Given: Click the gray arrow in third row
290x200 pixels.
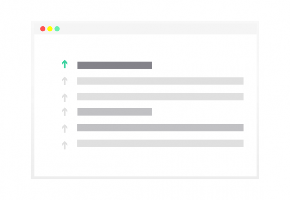Looking at the screenshot, I should tap(64, 97).
